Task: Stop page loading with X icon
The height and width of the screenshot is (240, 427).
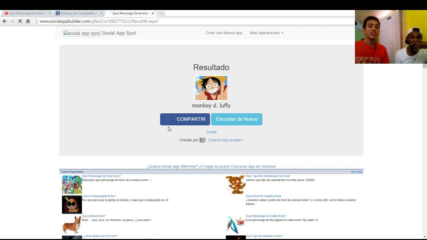Action: 20,21
